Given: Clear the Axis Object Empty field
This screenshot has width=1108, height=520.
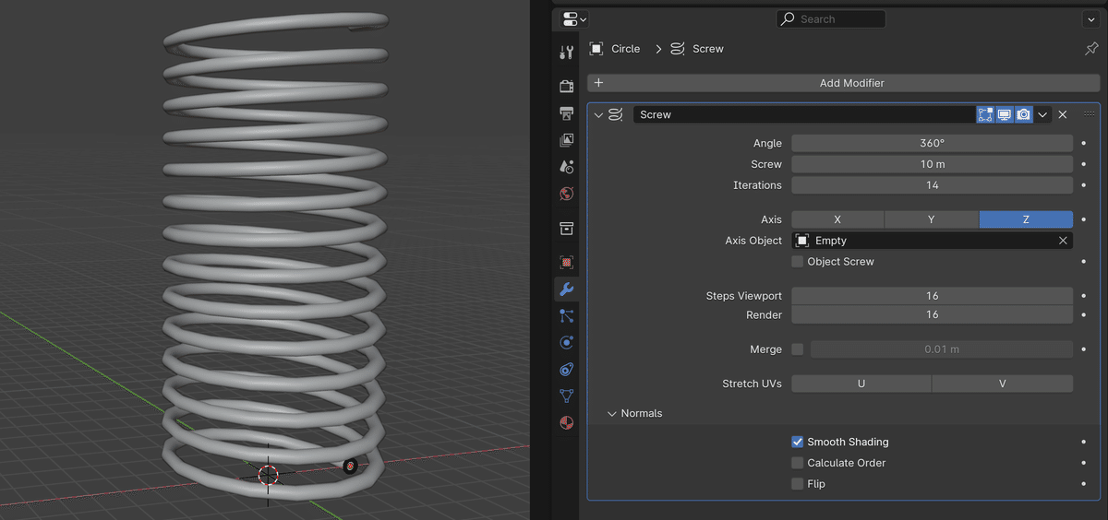Looking at the screenshot, I should coord(1064,241).
